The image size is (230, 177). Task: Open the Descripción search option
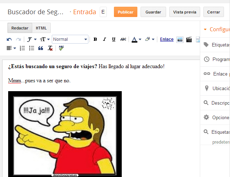coord(215,103)
